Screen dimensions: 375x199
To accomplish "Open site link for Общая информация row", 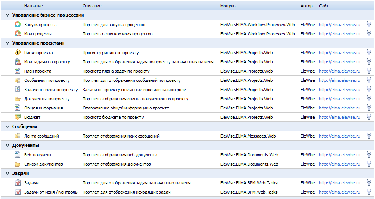I will point(339,108).
